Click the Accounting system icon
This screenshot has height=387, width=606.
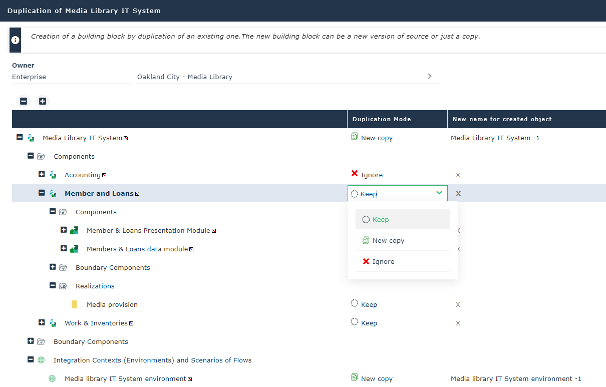click(53, 175)
